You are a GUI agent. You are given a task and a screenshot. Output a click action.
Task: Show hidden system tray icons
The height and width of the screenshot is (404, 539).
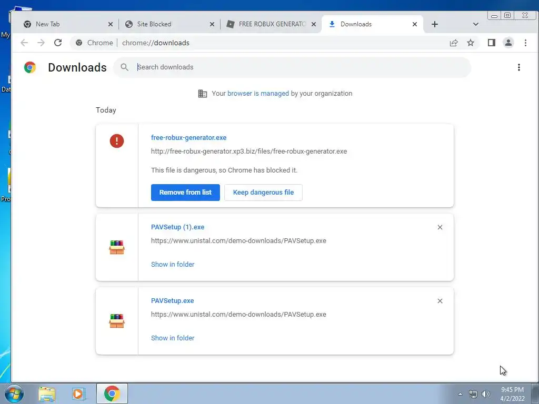click(x=460, y=394)
